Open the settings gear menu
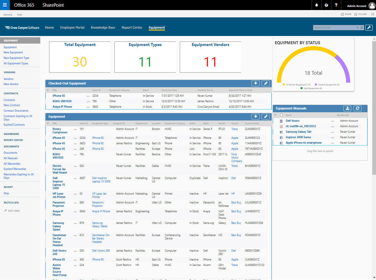 (x=326, y=5)
